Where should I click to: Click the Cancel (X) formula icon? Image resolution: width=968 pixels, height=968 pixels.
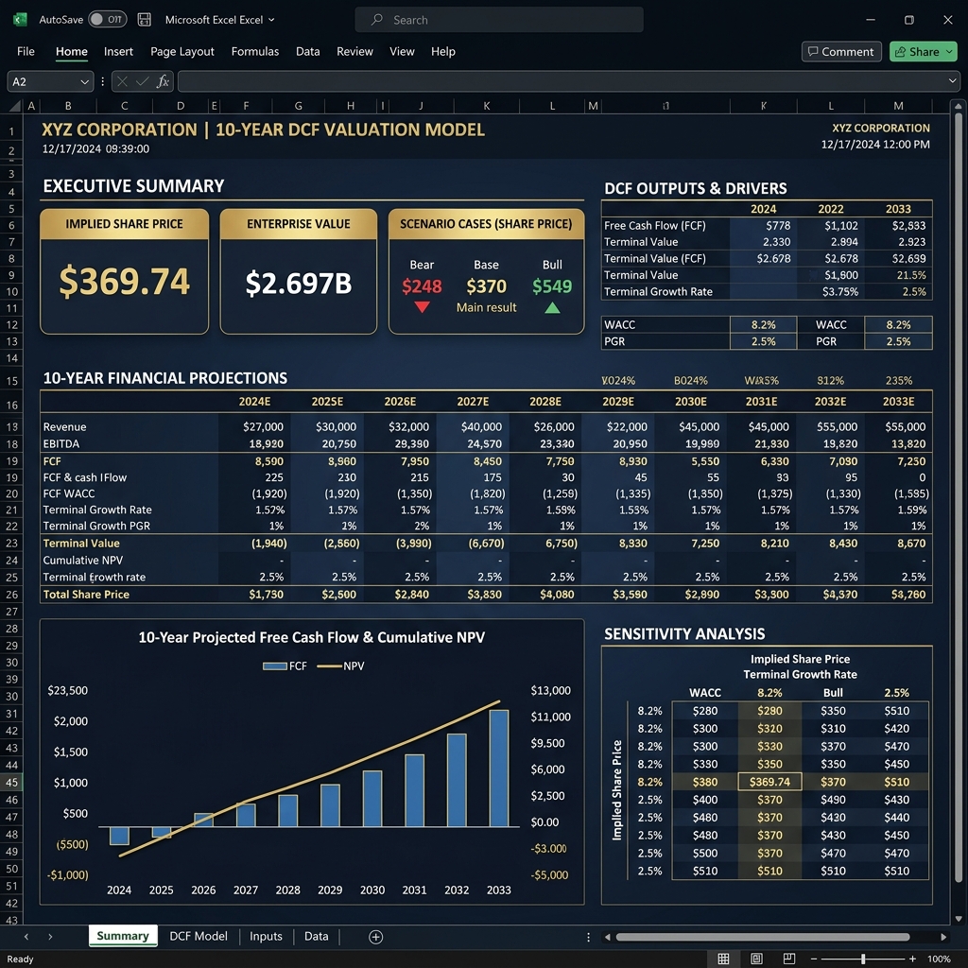pos(122,81)
